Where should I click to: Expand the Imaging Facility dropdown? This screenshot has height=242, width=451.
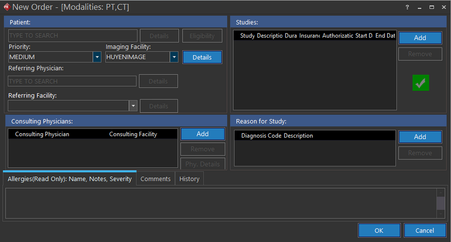coord(174,57)
